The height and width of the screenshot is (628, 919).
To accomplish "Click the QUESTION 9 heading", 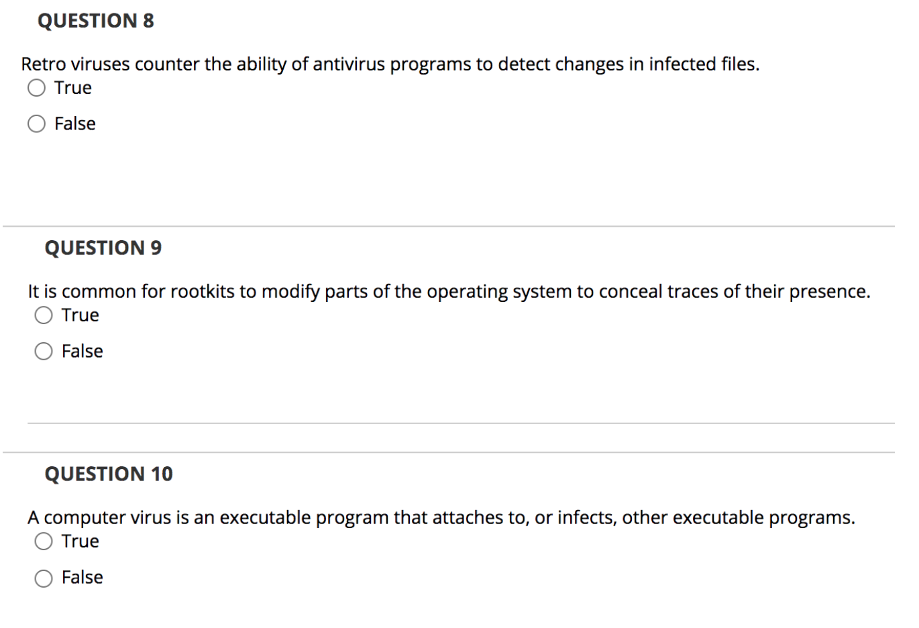I will click(103, 248).
